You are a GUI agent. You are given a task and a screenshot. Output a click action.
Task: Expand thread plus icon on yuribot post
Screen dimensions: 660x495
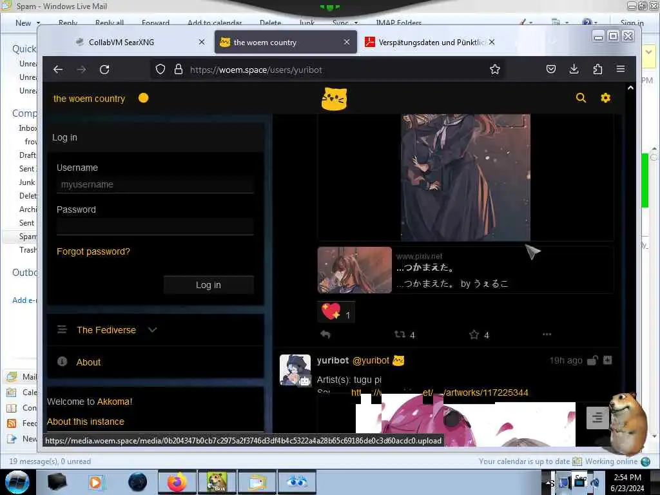(607, 360)
